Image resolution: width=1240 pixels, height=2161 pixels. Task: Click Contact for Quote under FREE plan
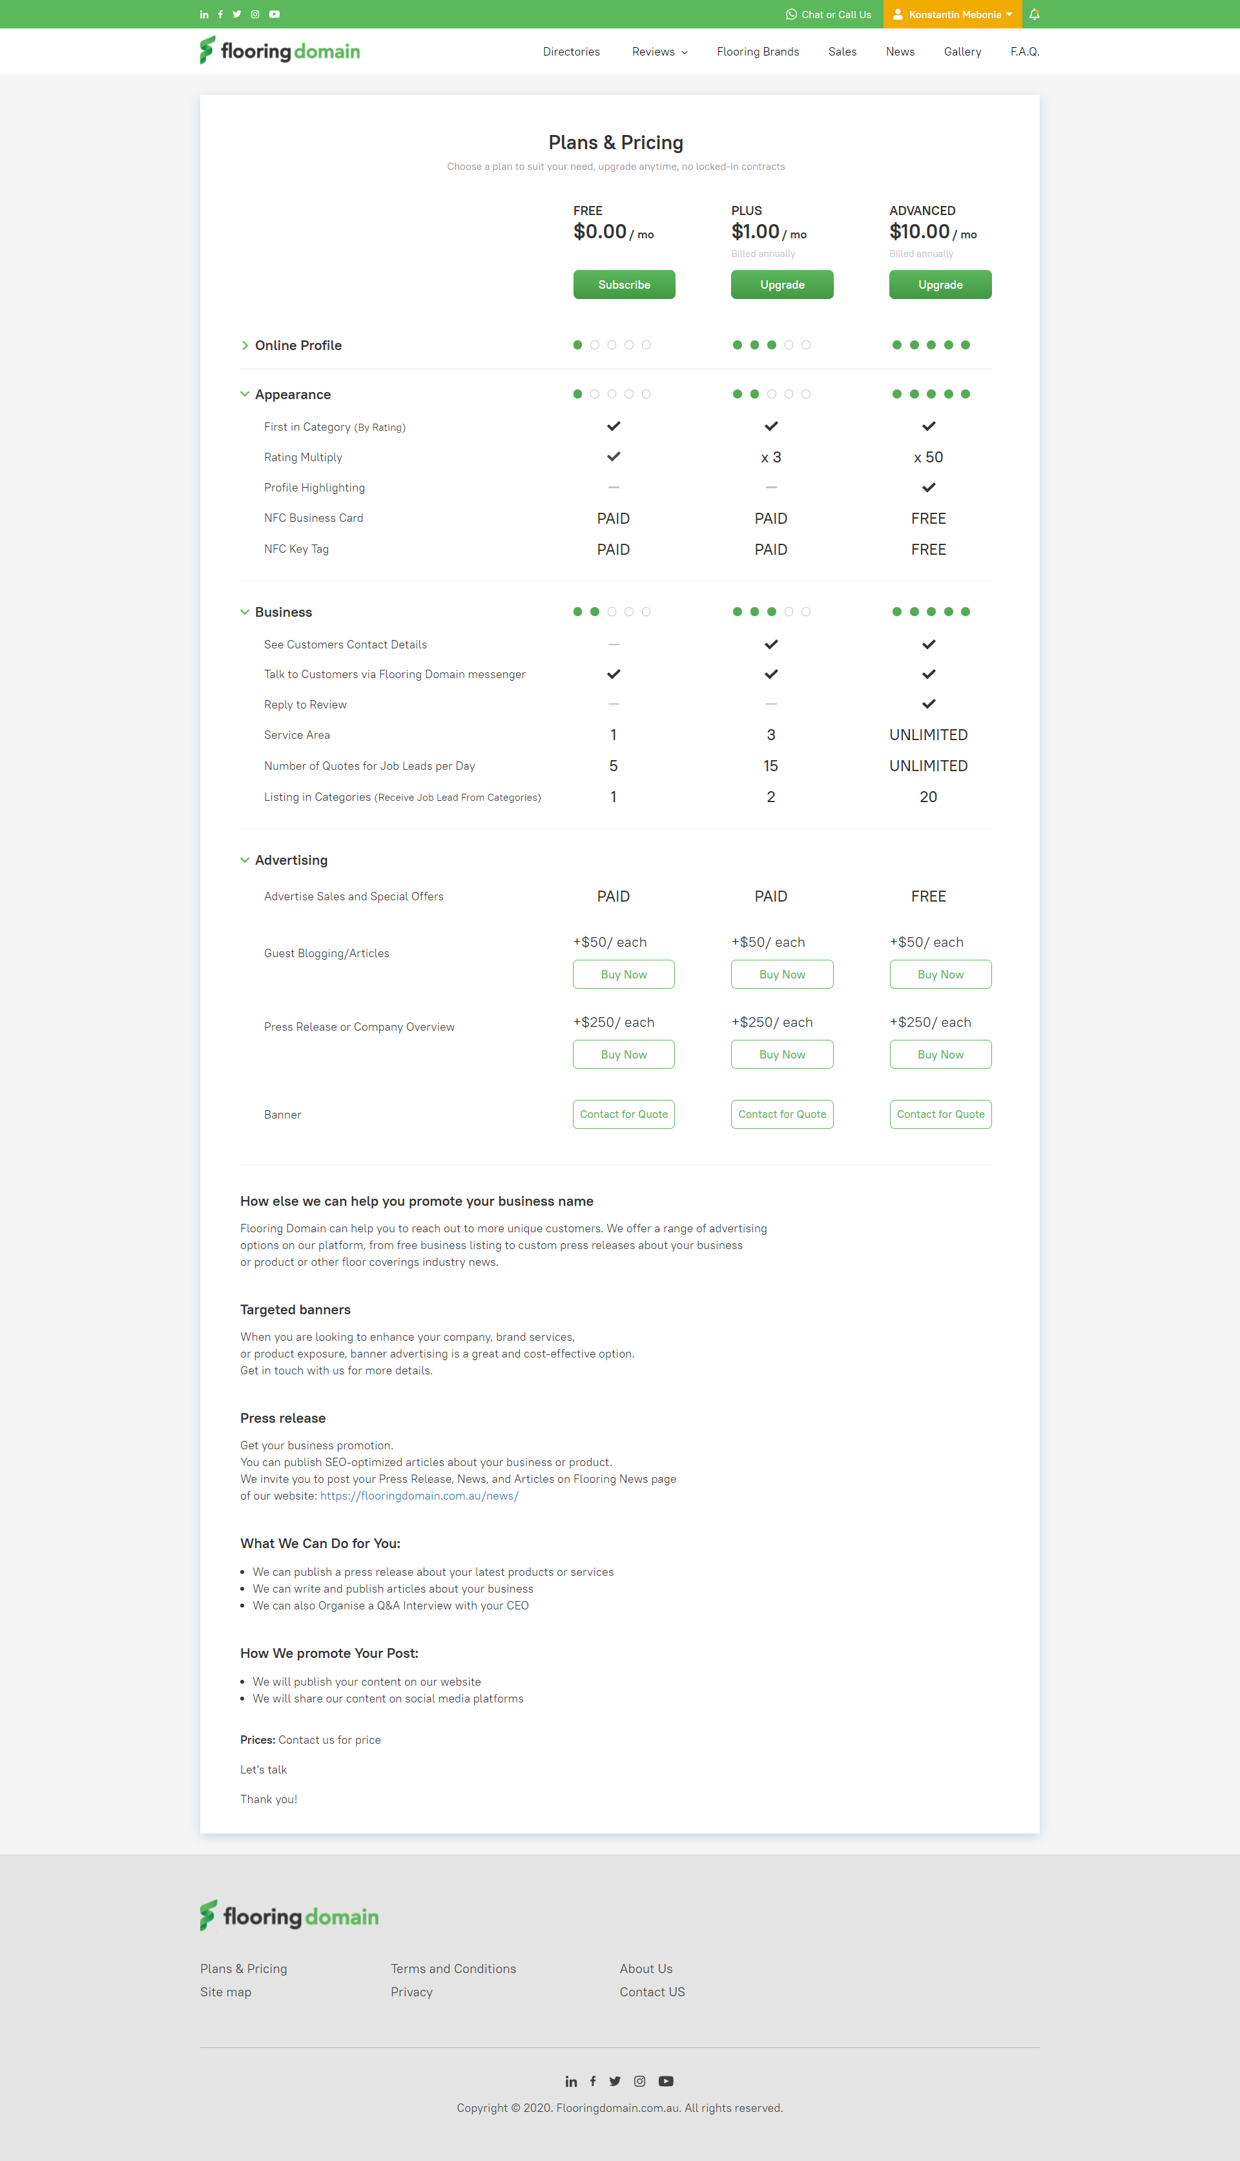623,1113
